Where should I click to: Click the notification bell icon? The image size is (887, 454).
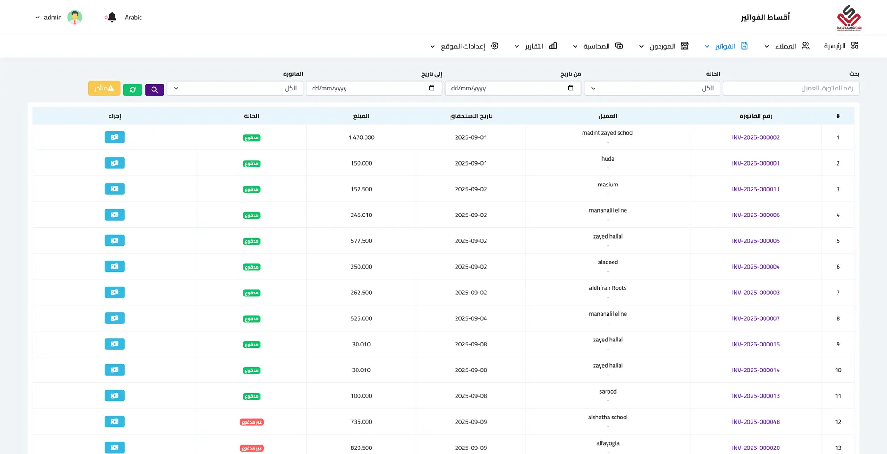112,18
